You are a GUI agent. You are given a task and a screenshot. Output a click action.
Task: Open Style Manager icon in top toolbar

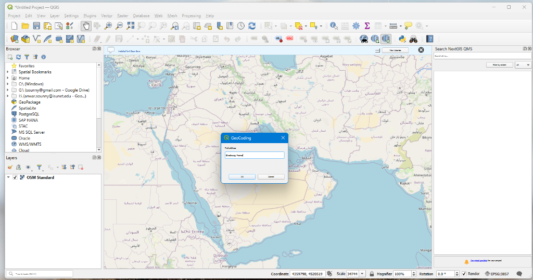click(x=70, y=26)
